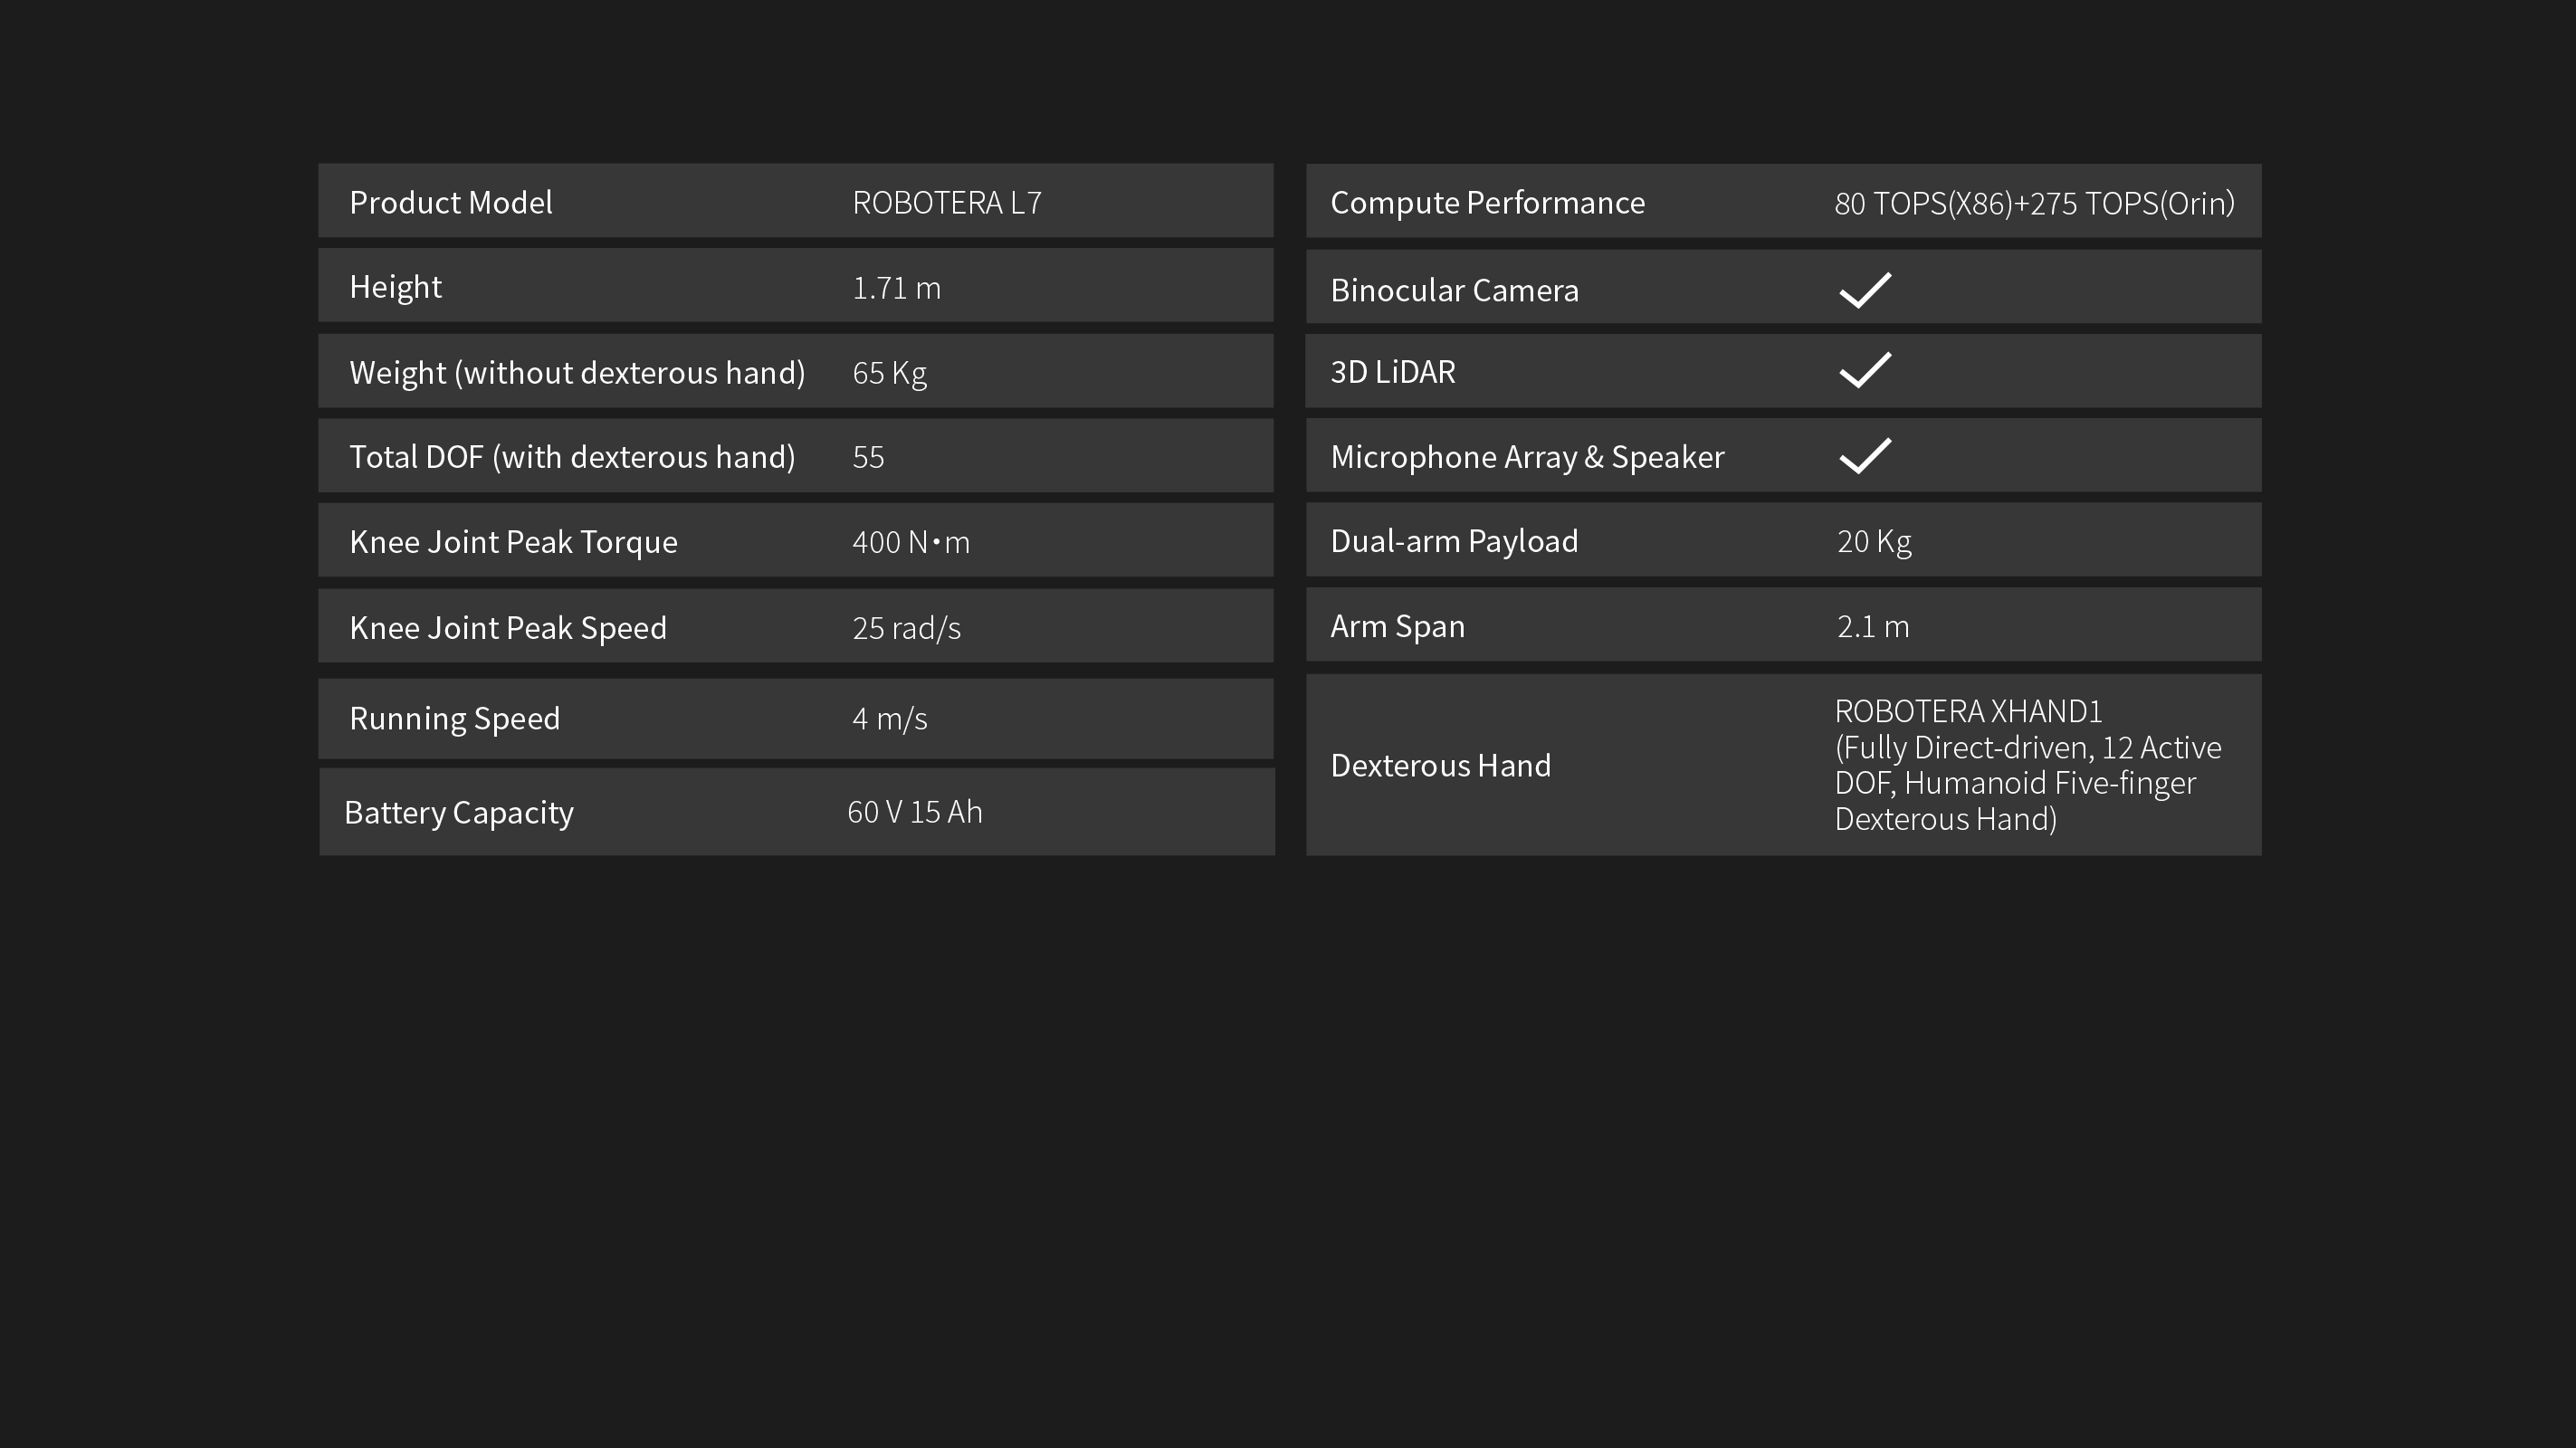The image size is (2576, 1448).
Task: Select the 'Dual-arm Payload' label
Action: [1454, 541]
